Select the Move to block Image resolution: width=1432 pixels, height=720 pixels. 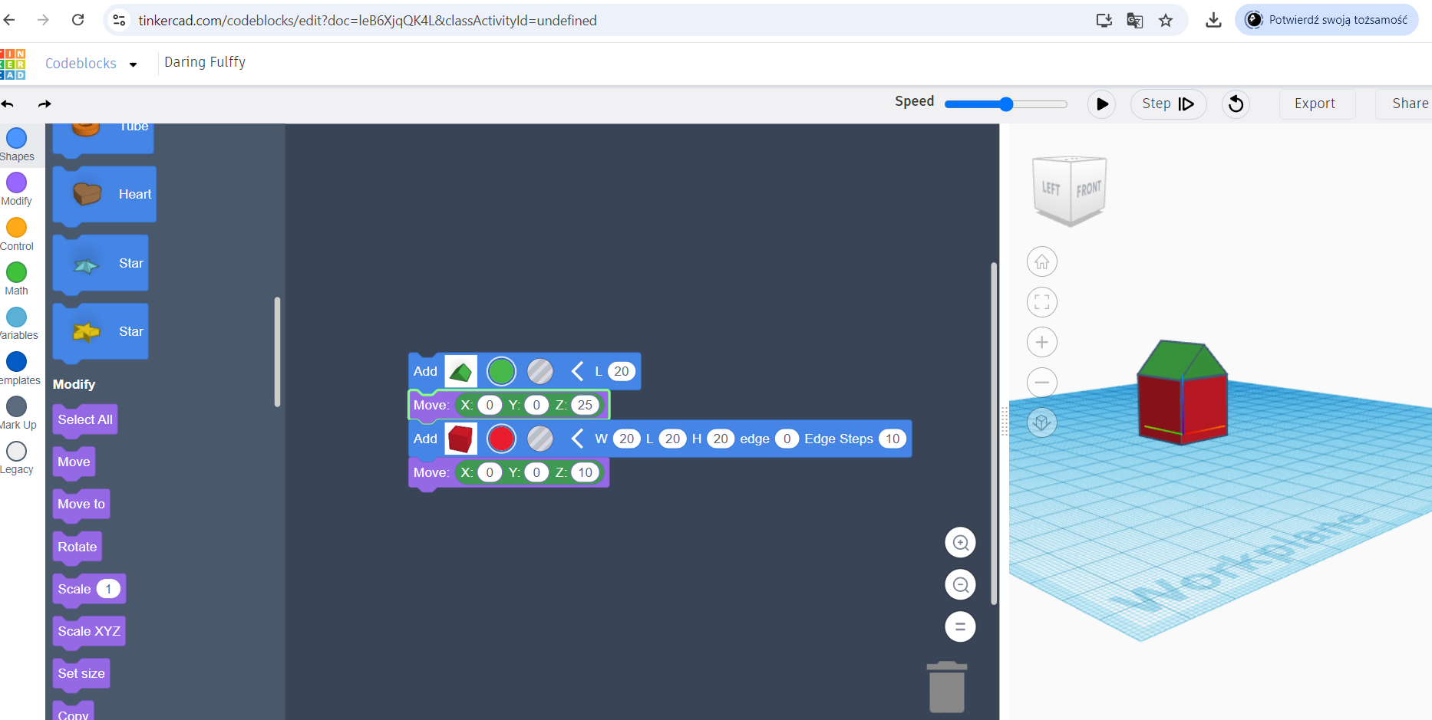coord(81,505)
